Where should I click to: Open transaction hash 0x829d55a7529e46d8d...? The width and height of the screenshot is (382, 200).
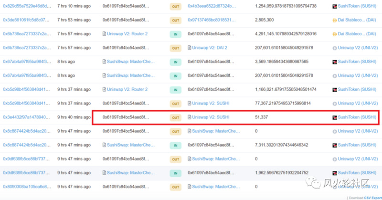(27, 6)
